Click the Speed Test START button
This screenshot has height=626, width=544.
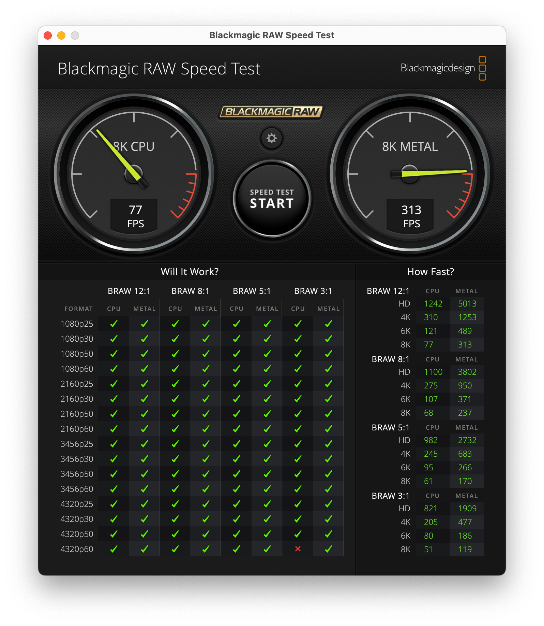click(x=272, y=199)
